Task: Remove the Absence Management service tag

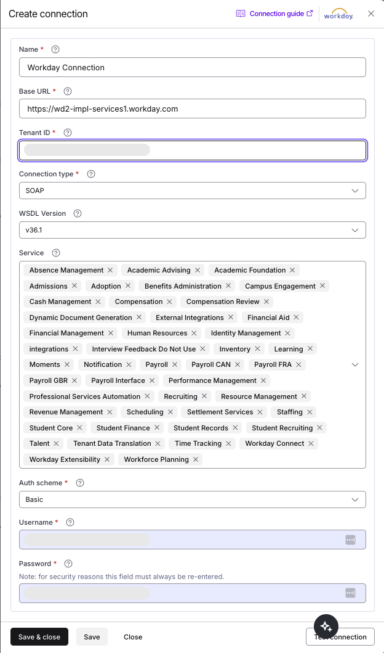Action: (110, 270)
